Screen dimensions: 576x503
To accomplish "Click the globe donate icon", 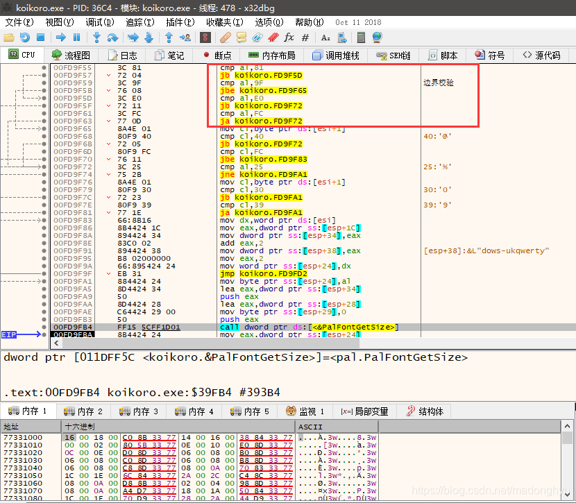I will pos(378,37).
